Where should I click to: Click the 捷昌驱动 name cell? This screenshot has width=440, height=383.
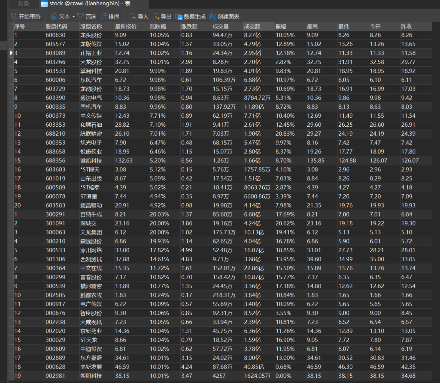tap(97, 205)
